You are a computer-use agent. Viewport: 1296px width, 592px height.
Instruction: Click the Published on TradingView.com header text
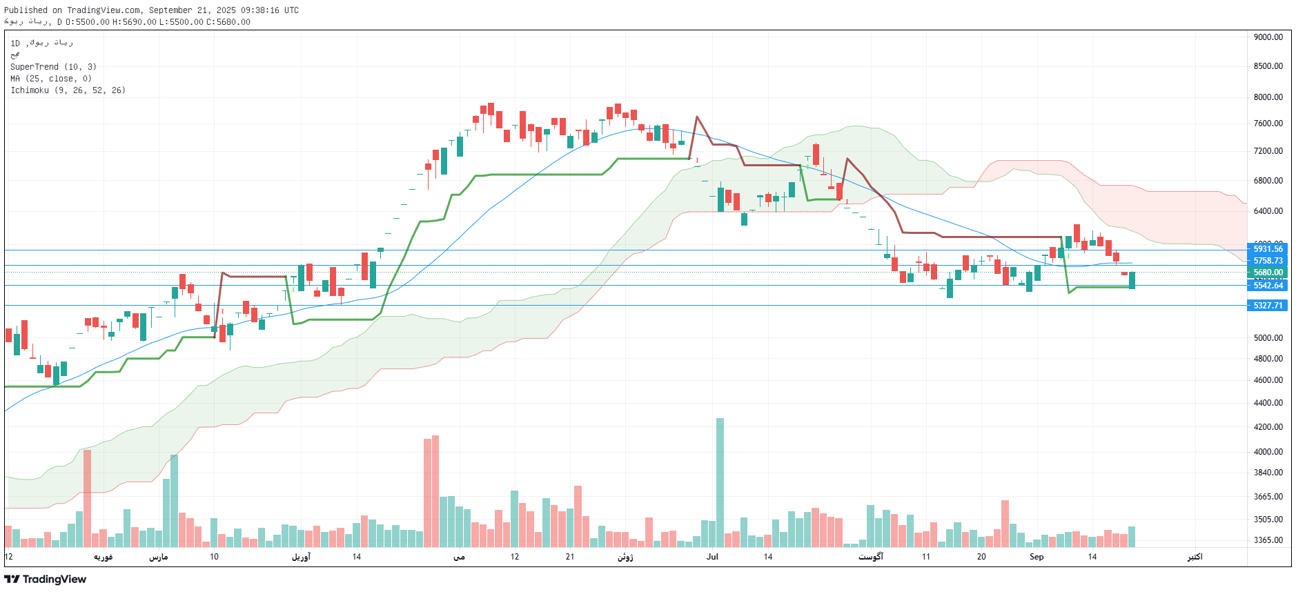(151, 10)
